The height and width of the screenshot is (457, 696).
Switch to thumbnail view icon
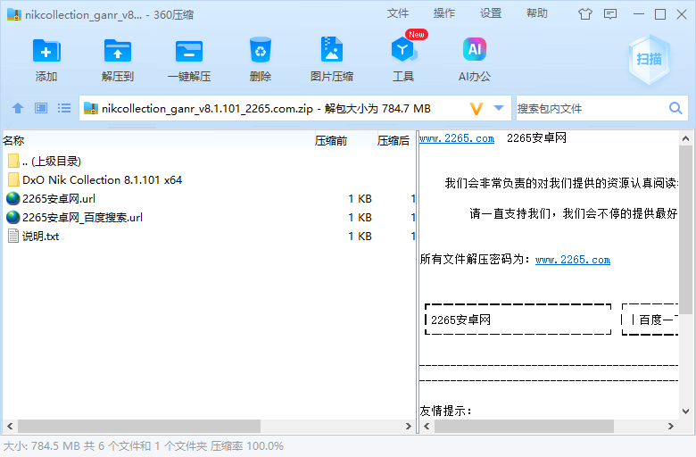(41, 108)
